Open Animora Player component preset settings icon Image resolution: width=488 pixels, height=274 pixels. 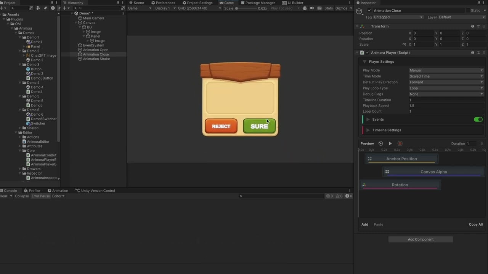[x=478, y=53]
